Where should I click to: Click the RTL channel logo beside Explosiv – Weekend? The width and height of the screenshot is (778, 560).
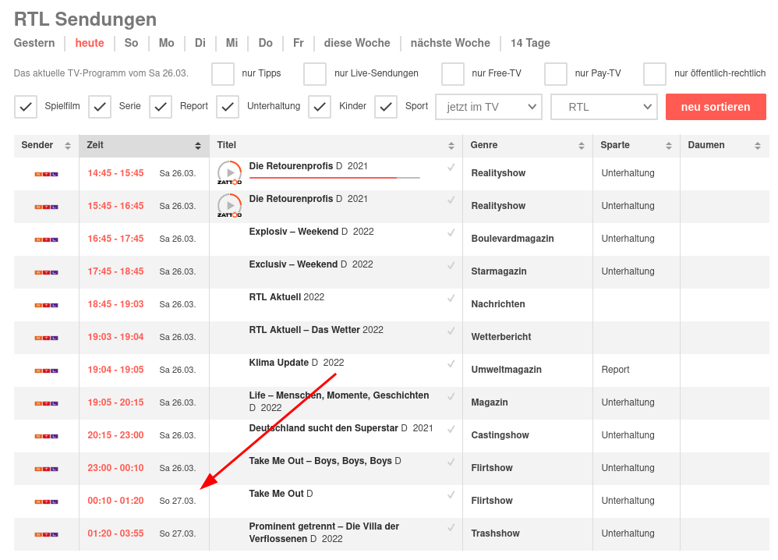pyautogui.click(x=45, y=239)
